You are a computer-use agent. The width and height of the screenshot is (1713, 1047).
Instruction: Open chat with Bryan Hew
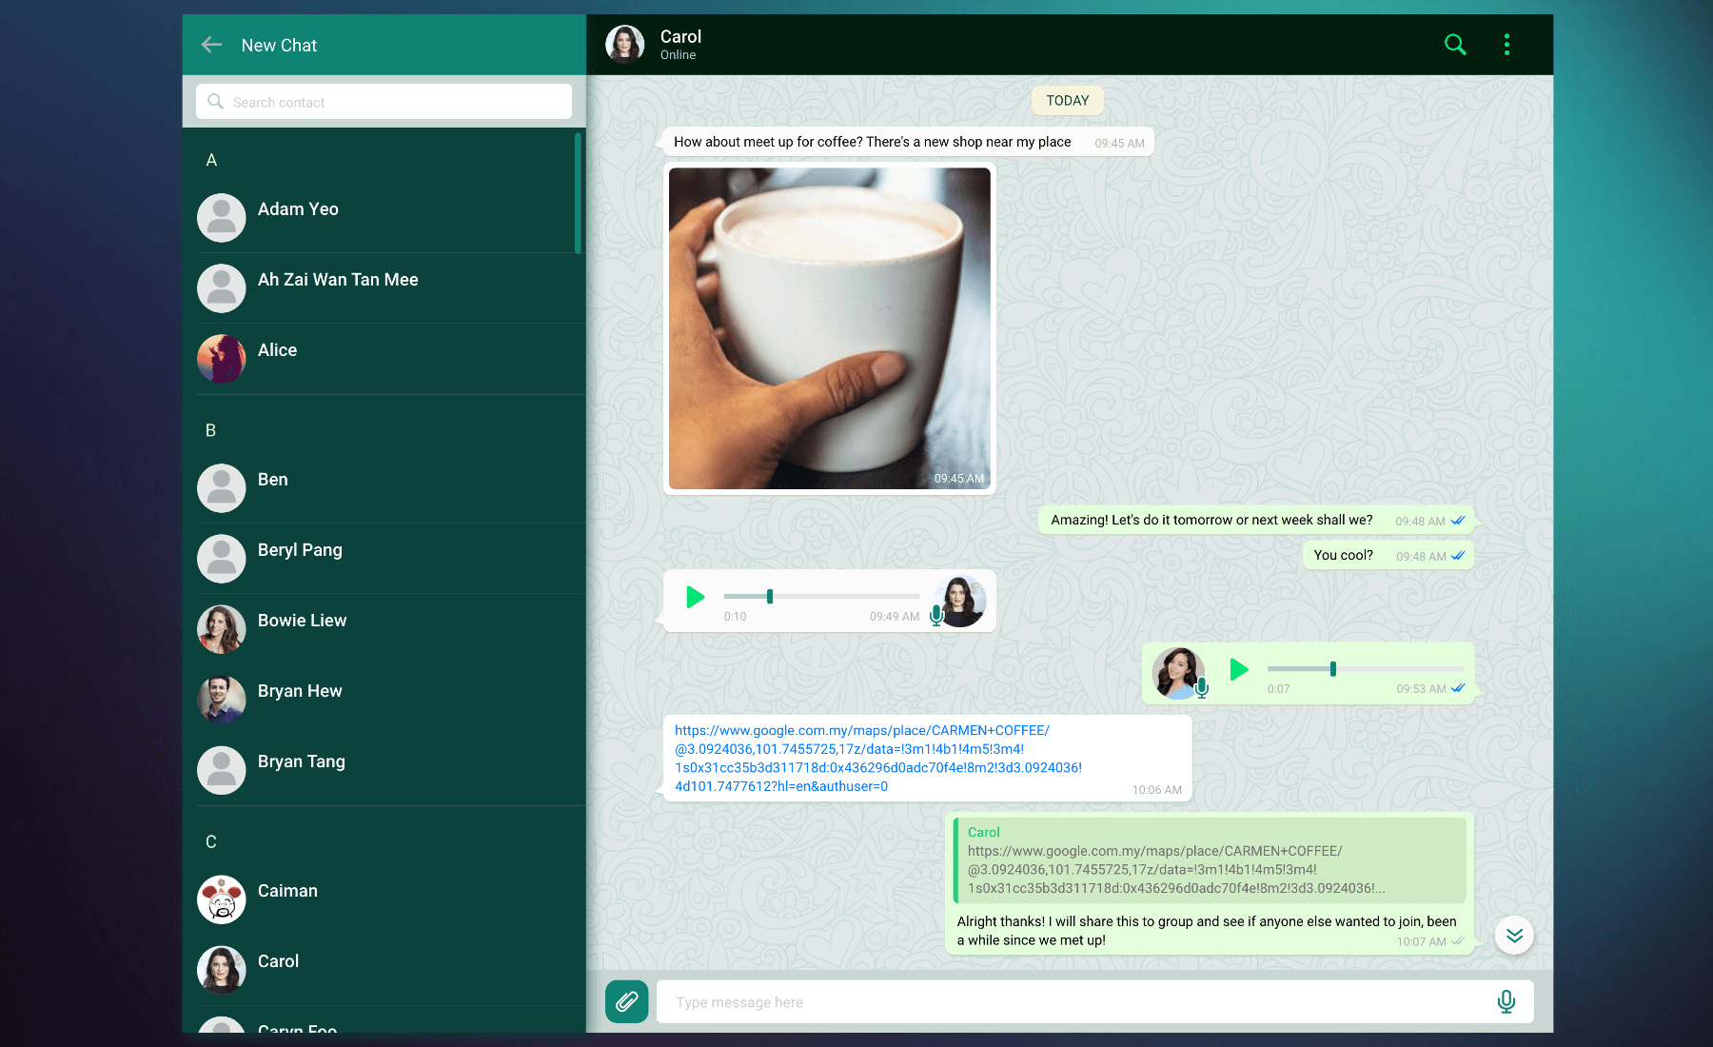[390, 700]
